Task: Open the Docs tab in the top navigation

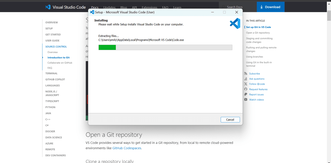Action: (x=95, y=8)
